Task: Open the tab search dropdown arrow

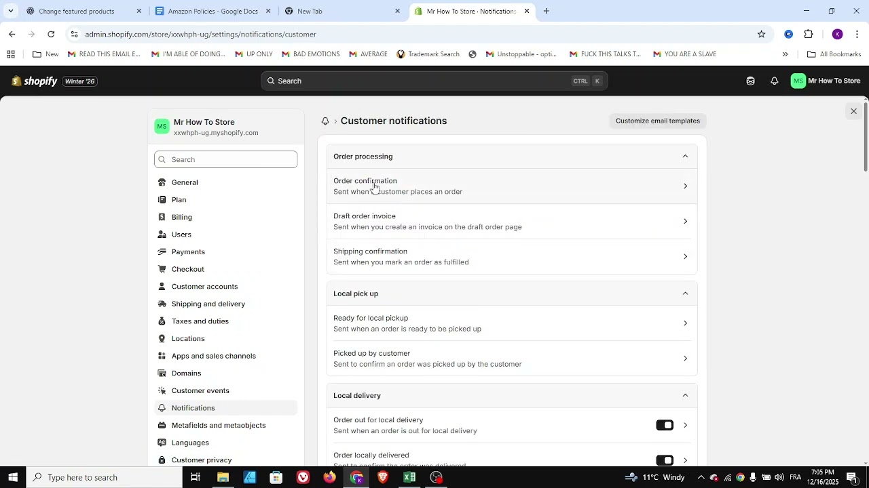Action: (10, 11)
